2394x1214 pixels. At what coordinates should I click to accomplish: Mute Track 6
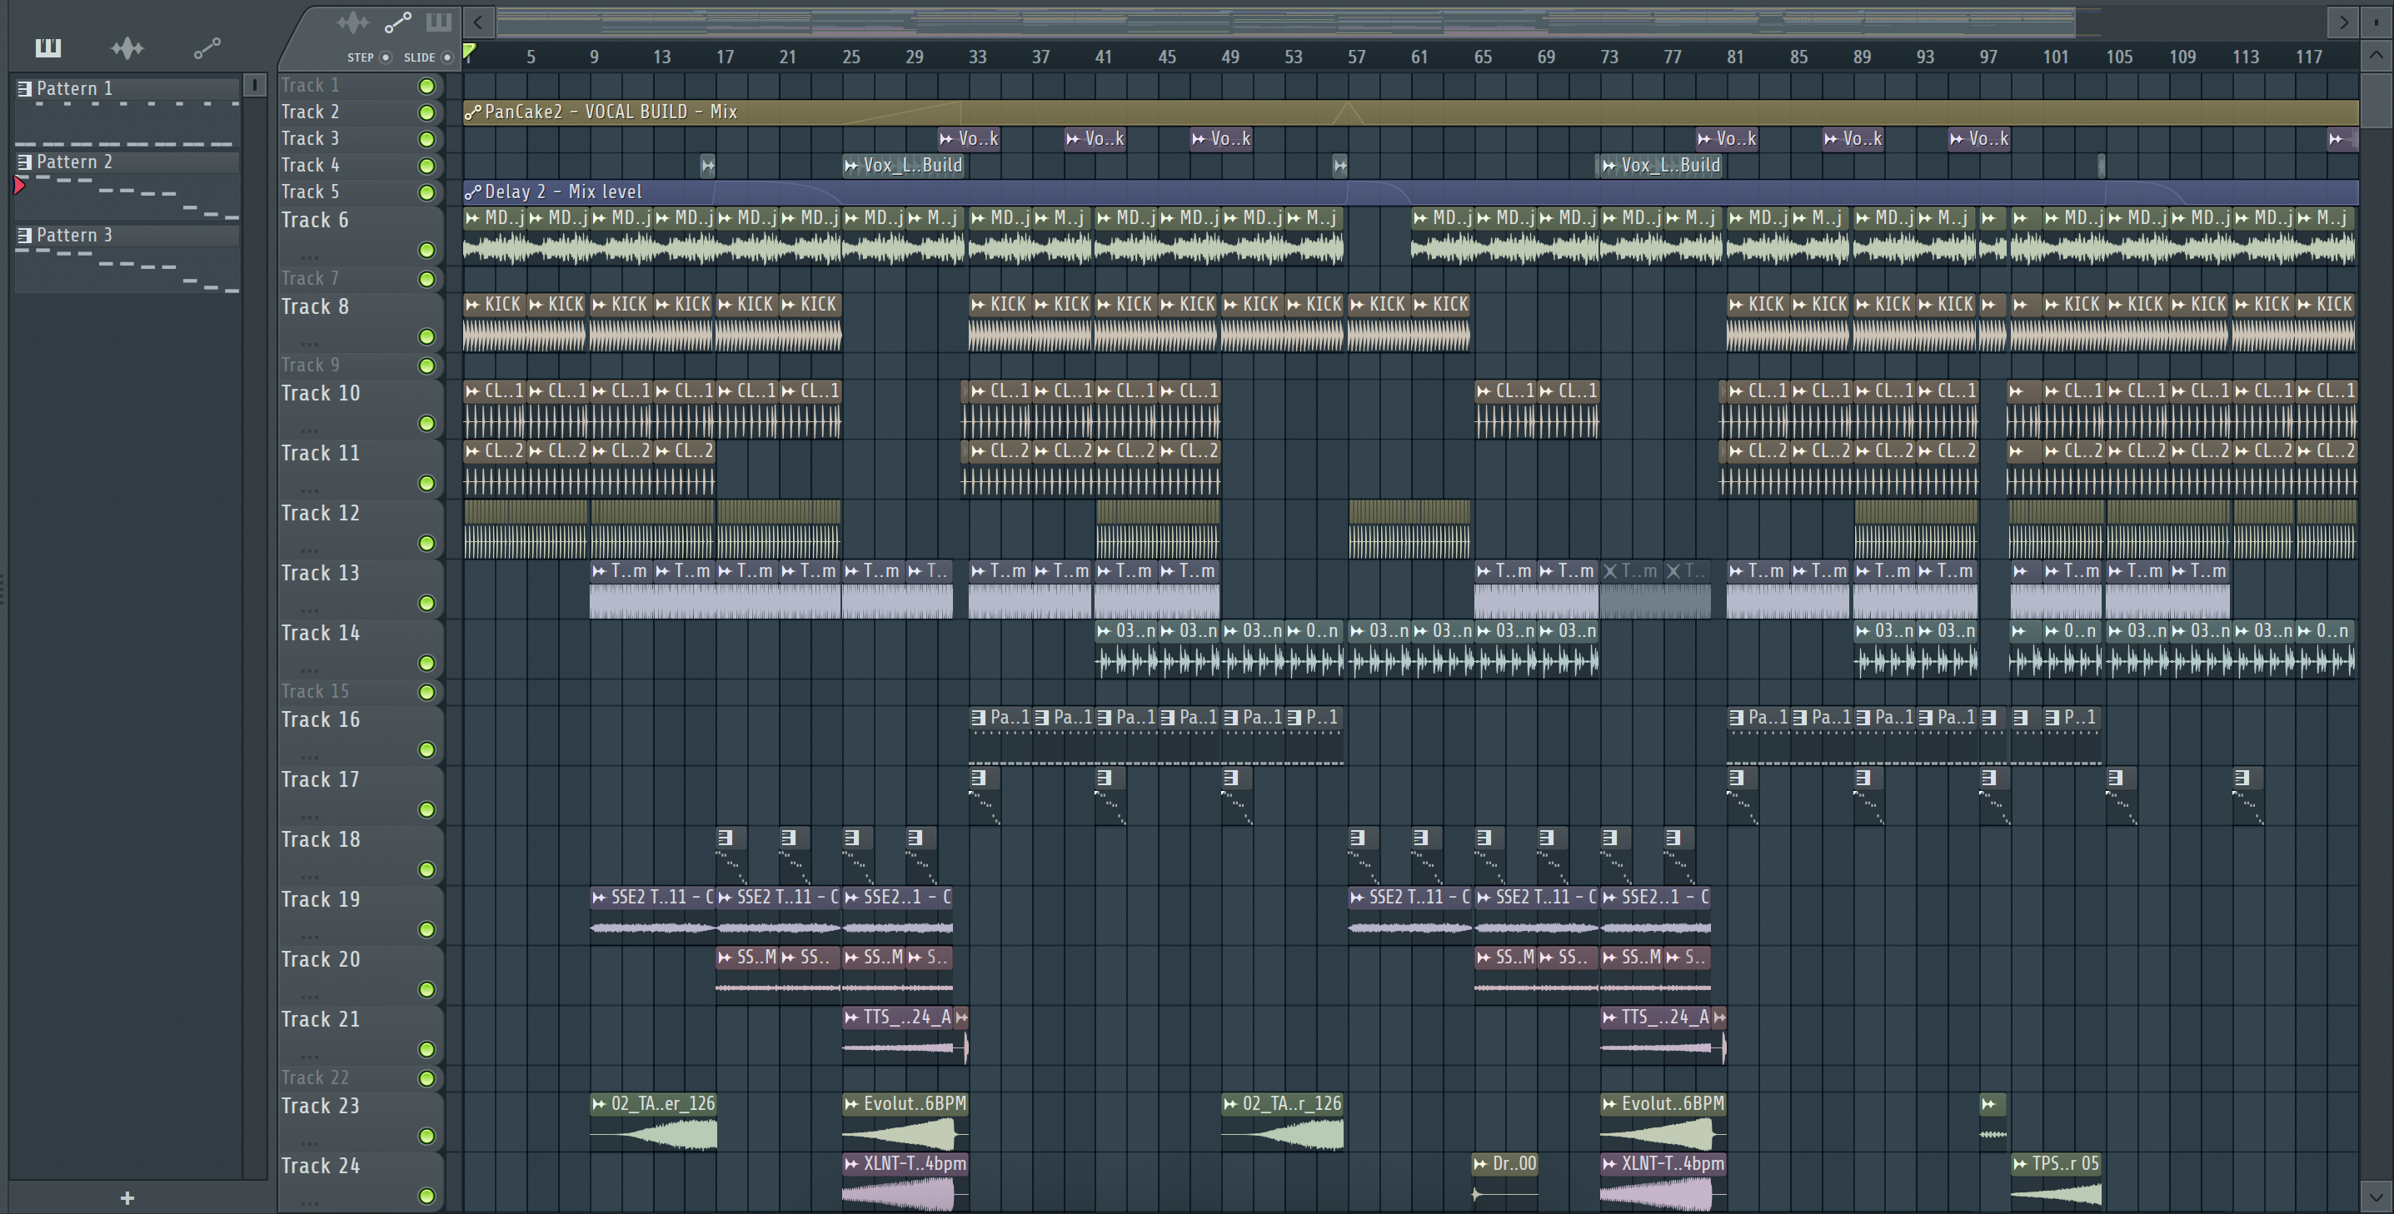click(426, 250)
